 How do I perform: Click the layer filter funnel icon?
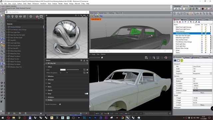tap(191, 22)
